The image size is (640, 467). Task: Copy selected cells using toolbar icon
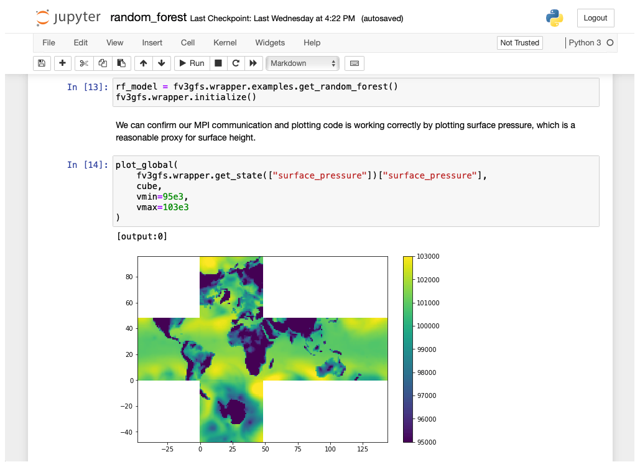[x=103, y=63]
